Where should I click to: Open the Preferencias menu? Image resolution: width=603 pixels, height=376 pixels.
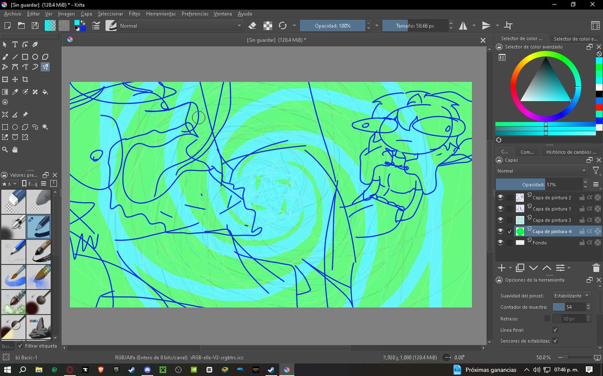[195, 14]
